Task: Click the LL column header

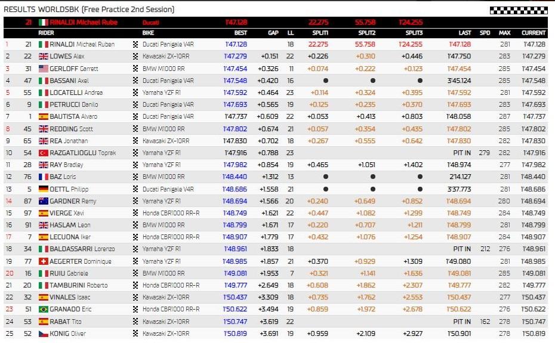Action: [291, 33]
